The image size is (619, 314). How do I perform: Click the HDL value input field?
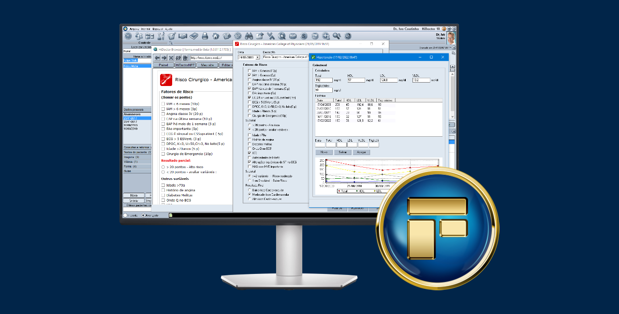[356, 80]
